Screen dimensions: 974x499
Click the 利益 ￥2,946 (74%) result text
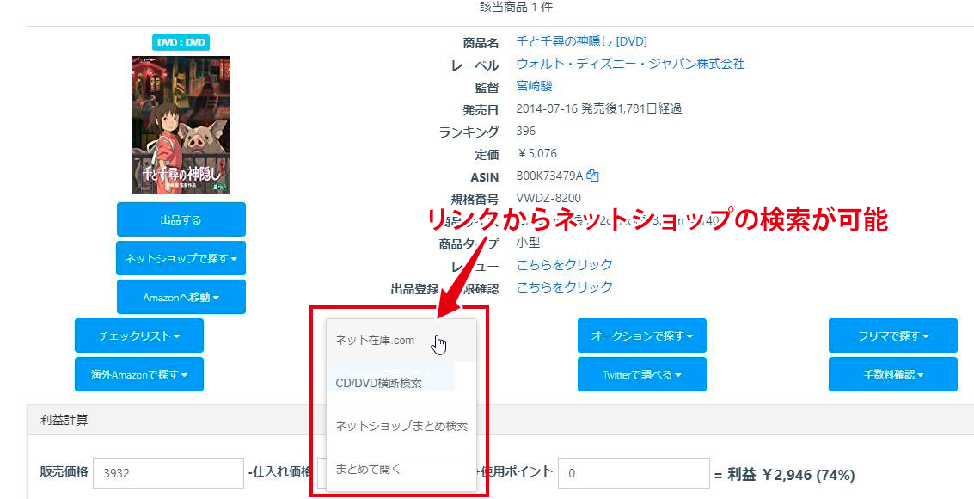[x=790, y=476]
